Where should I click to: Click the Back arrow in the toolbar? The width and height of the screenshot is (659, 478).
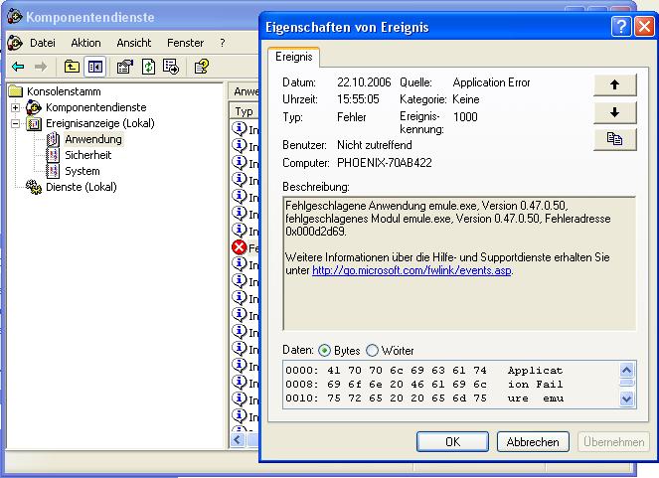pos(18,67)
